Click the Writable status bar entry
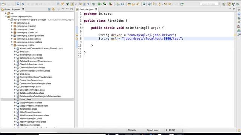The image size is (241, 135). (131, 130)
